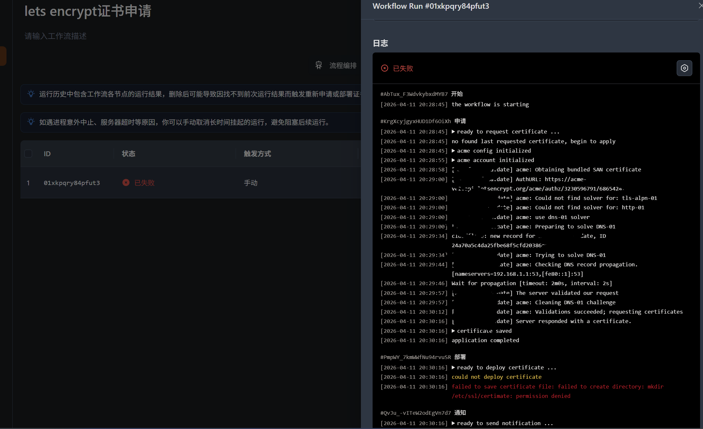Expand 'ready to send notification' log entry
Image resolution: width=703 pixels, height=429 pixels.
(x=453, y=423)
